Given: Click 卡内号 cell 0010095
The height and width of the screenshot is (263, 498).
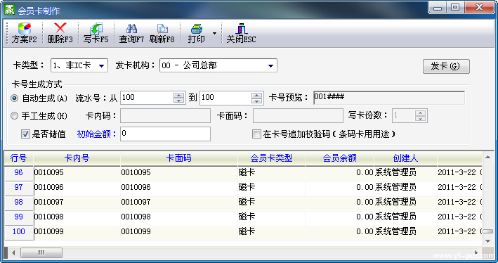Looking at the screenshot, I should [77, 173].
